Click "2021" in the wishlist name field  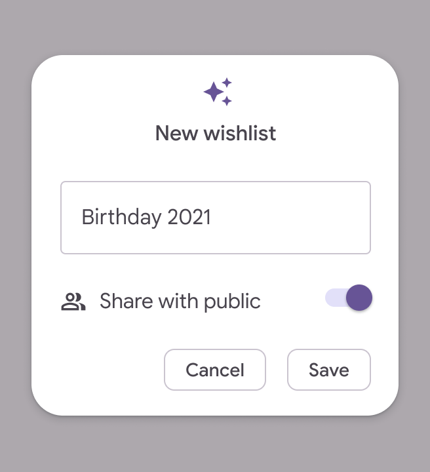tap(189, 218)
